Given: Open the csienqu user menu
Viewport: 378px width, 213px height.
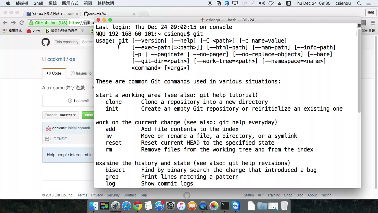Looking at the screenshot, I should click(x=343, y=3).
